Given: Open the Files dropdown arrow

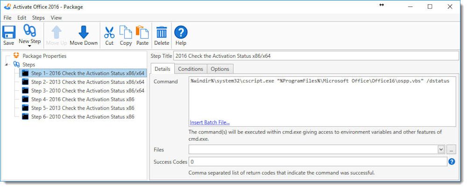Looking at the screenshot, I should click(441, 150).
